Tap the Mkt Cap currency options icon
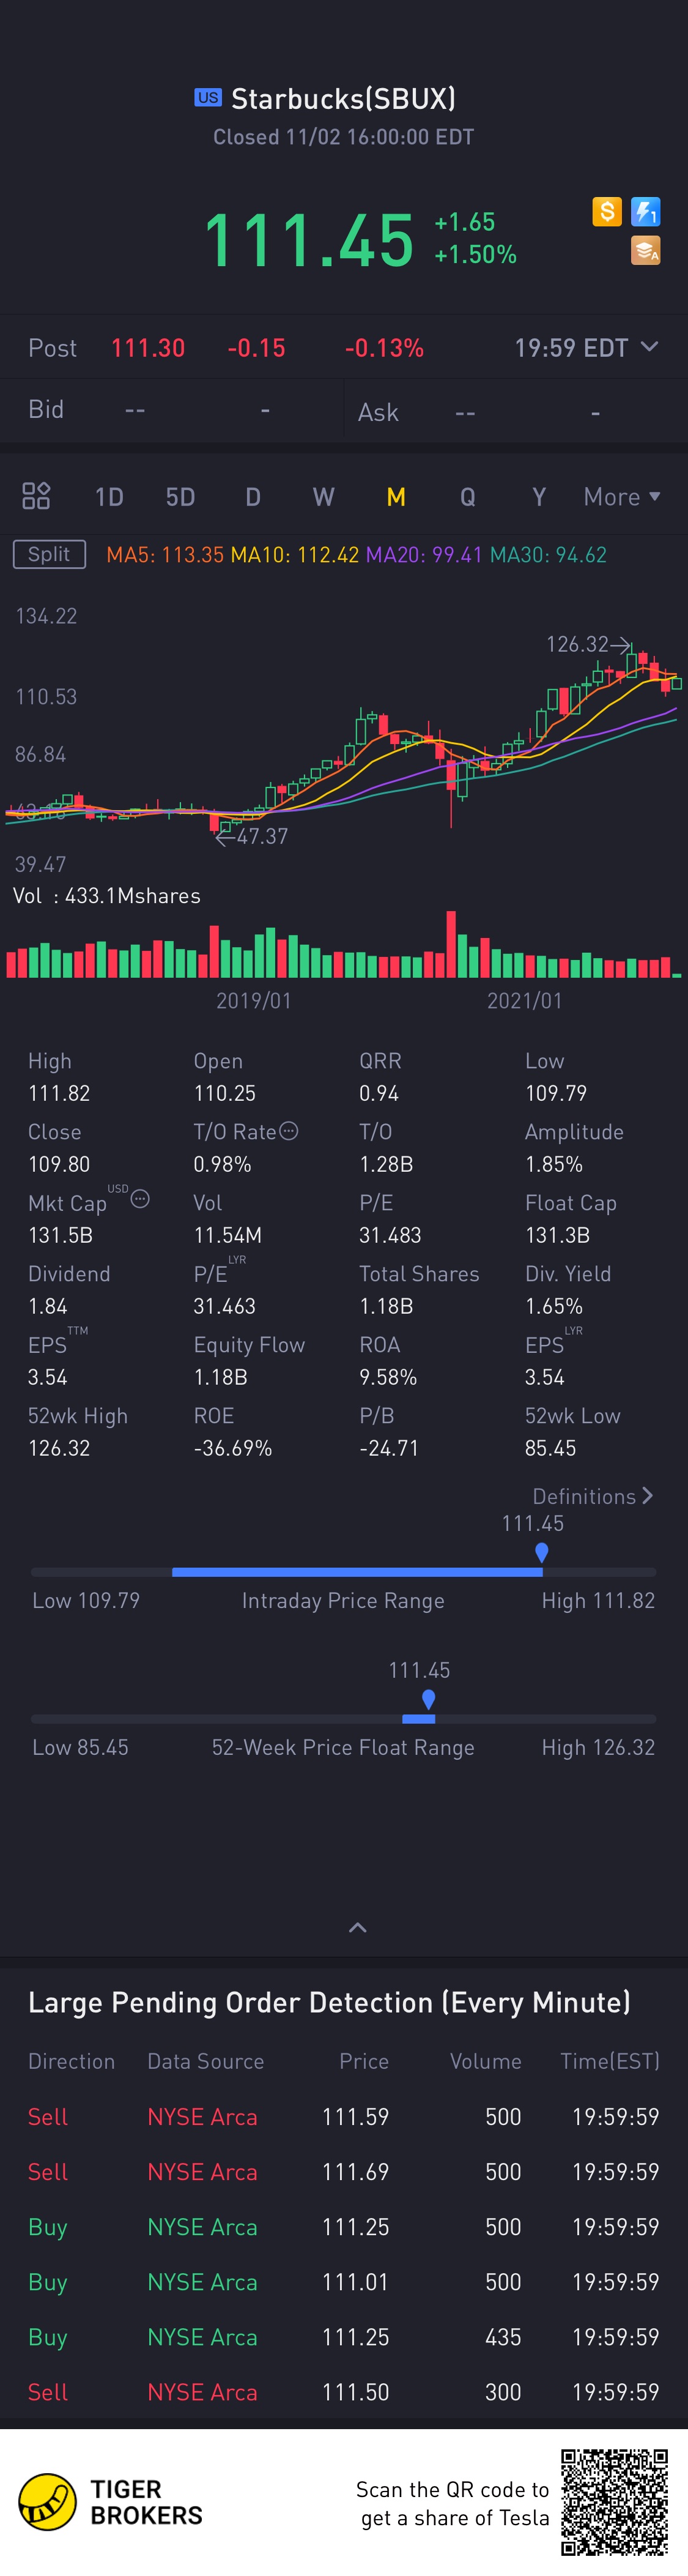 140,1199
